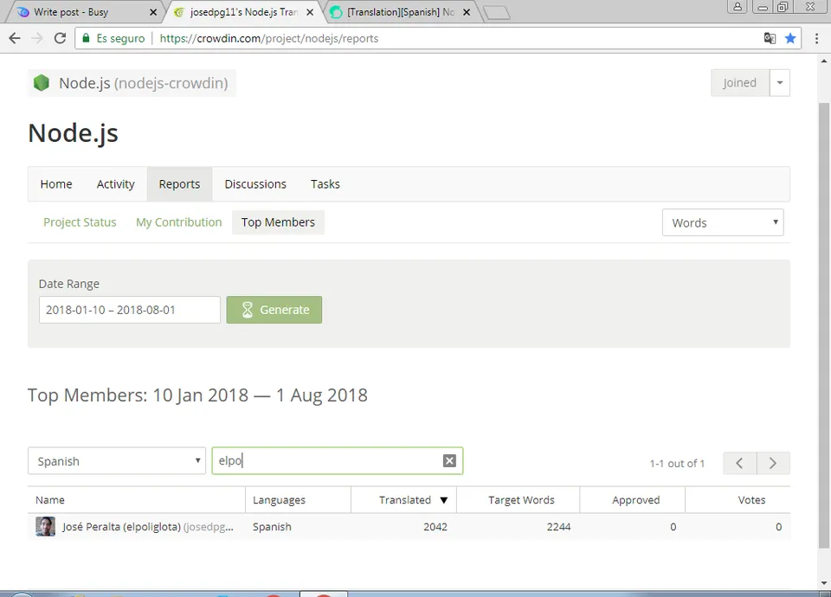
Task: Open Chrome's three-dot menu
Action: 816,38
